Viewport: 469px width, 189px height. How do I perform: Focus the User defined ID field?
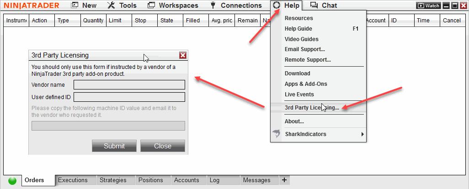(x=129, y=97)
